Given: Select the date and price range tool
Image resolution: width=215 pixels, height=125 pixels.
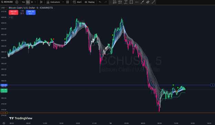Looking at the screenshot, I should (x=126, y=2).
